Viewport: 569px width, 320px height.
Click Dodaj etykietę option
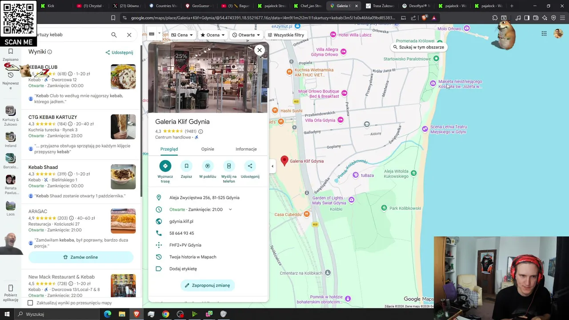183,269
